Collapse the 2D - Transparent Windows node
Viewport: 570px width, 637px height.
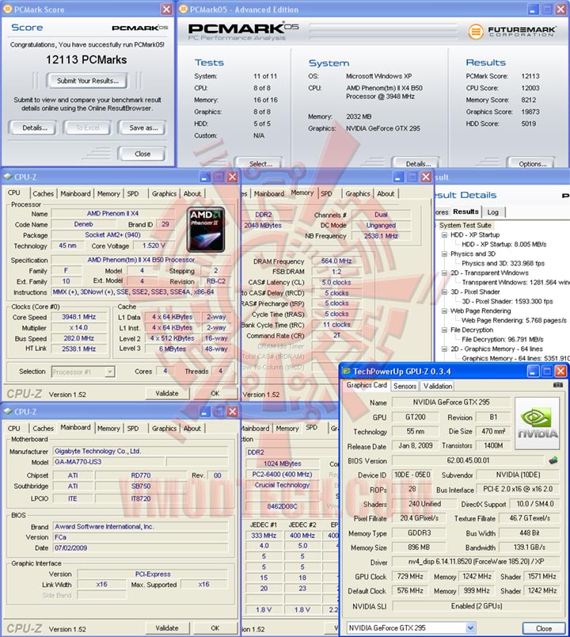(x=444, y=273)
